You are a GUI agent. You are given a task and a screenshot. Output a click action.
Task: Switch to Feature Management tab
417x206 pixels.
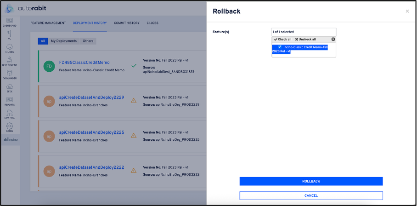coord(48,23)
